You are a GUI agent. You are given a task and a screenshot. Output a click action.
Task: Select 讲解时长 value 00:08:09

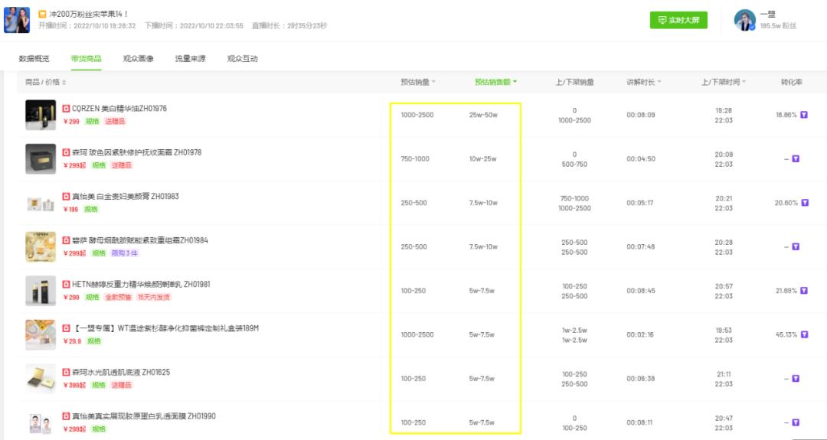click(x=641, y=115)
